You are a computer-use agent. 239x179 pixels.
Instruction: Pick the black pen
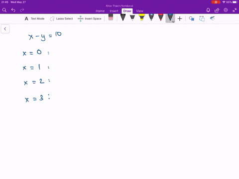click(123, 17)
